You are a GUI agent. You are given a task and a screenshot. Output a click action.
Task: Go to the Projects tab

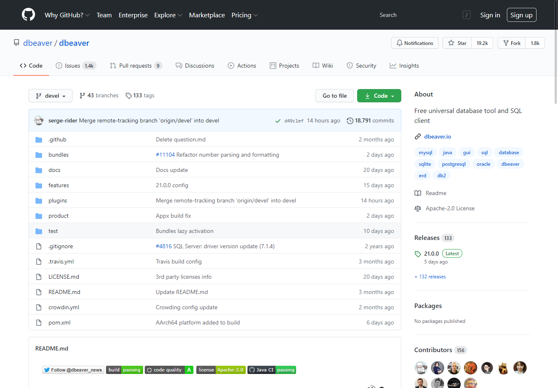click(285, 66)
